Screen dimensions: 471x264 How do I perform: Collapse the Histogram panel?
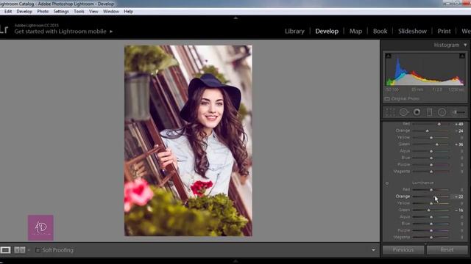coord(465,45)
